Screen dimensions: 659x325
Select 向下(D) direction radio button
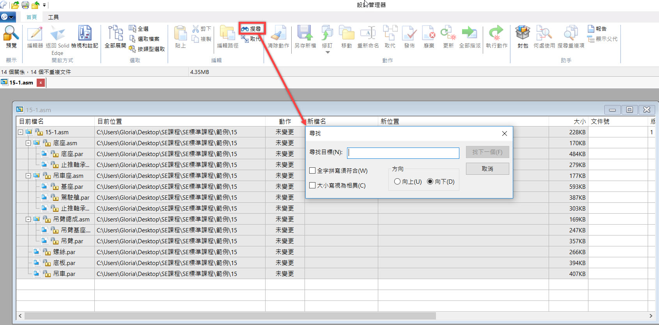coord(430,181)
